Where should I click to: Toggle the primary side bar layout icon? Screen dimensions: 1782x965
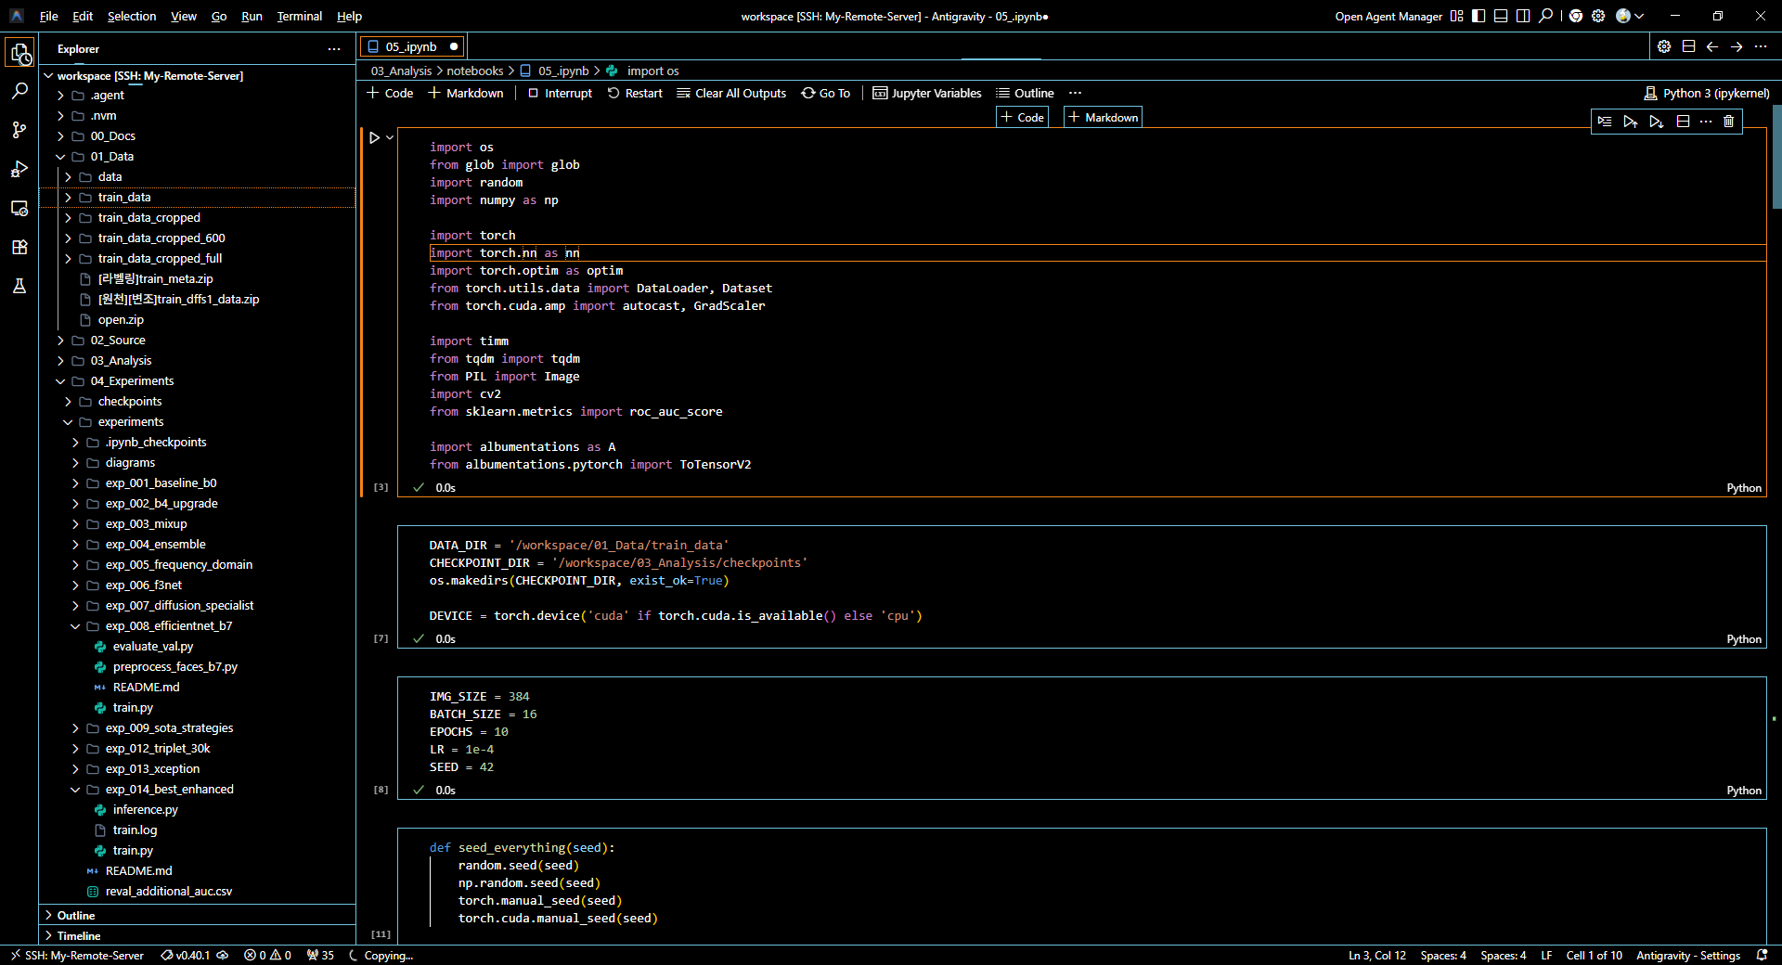point(1479,16)
